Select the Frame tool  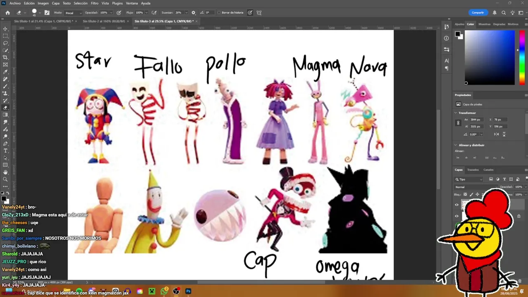click(5, 65)
